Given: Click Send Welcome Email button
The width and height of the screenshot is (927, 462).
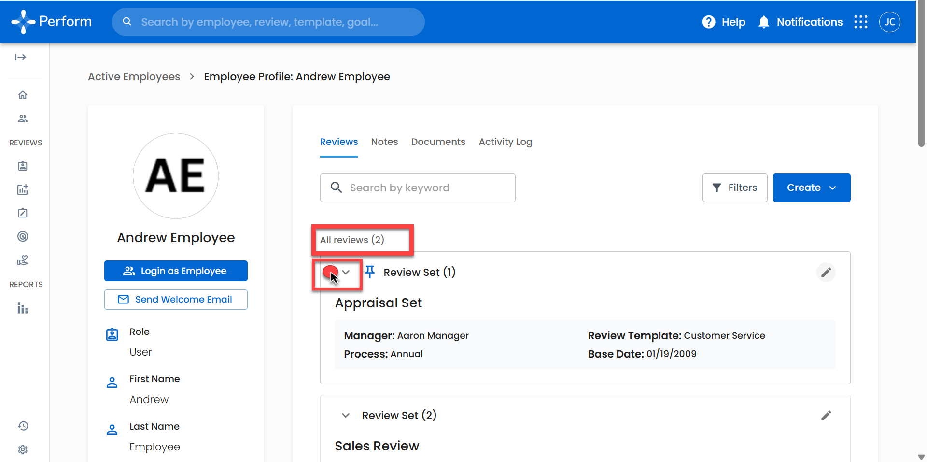Looking at the screenshot, I should tap(176, 300).
